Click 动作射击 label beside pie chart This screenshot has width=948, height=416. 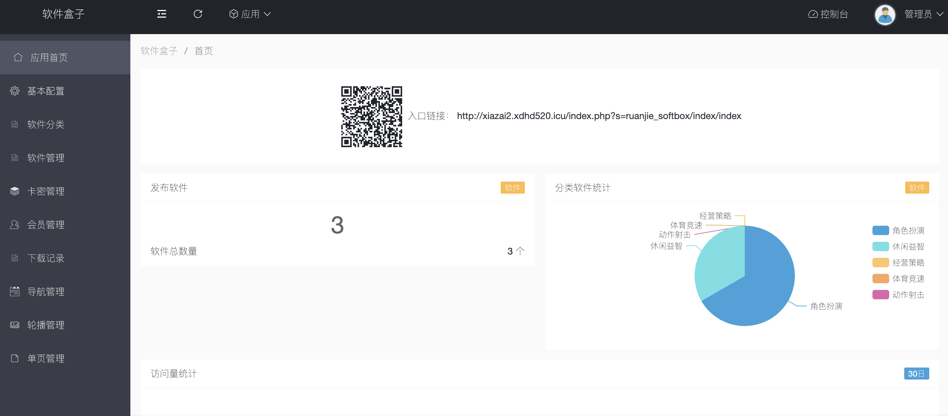pyautogui.click(x=675, y=235)
